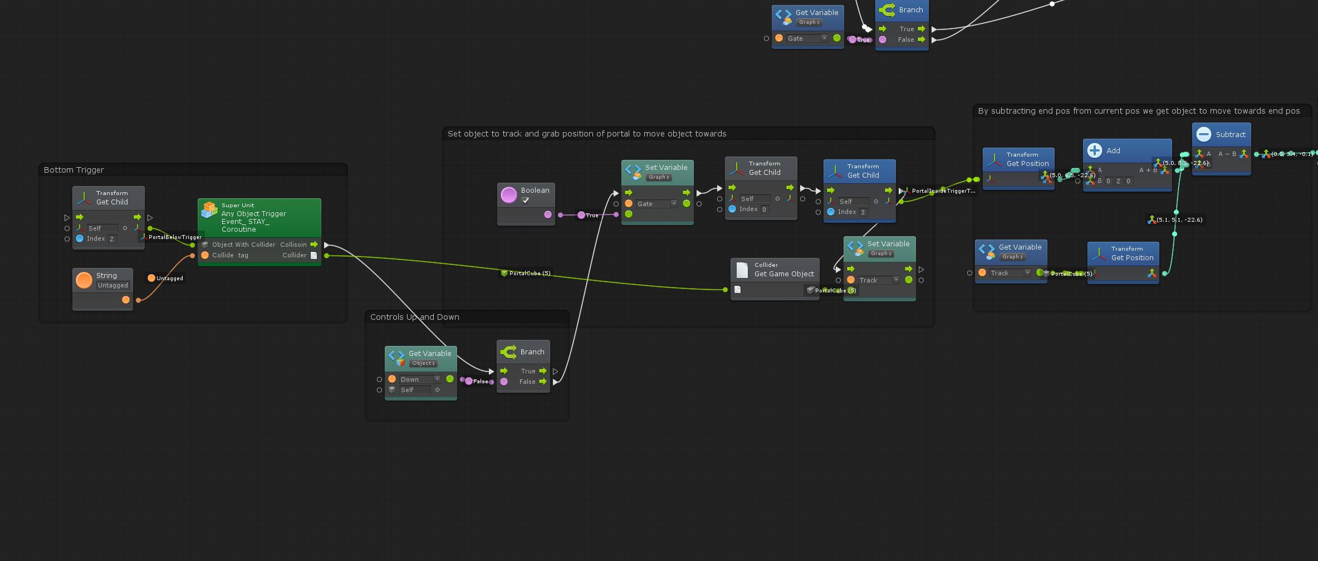Toggle the Boolean node checkbox
The image size is (1318, 561).
pyautogui.click(x=525, y=201)
